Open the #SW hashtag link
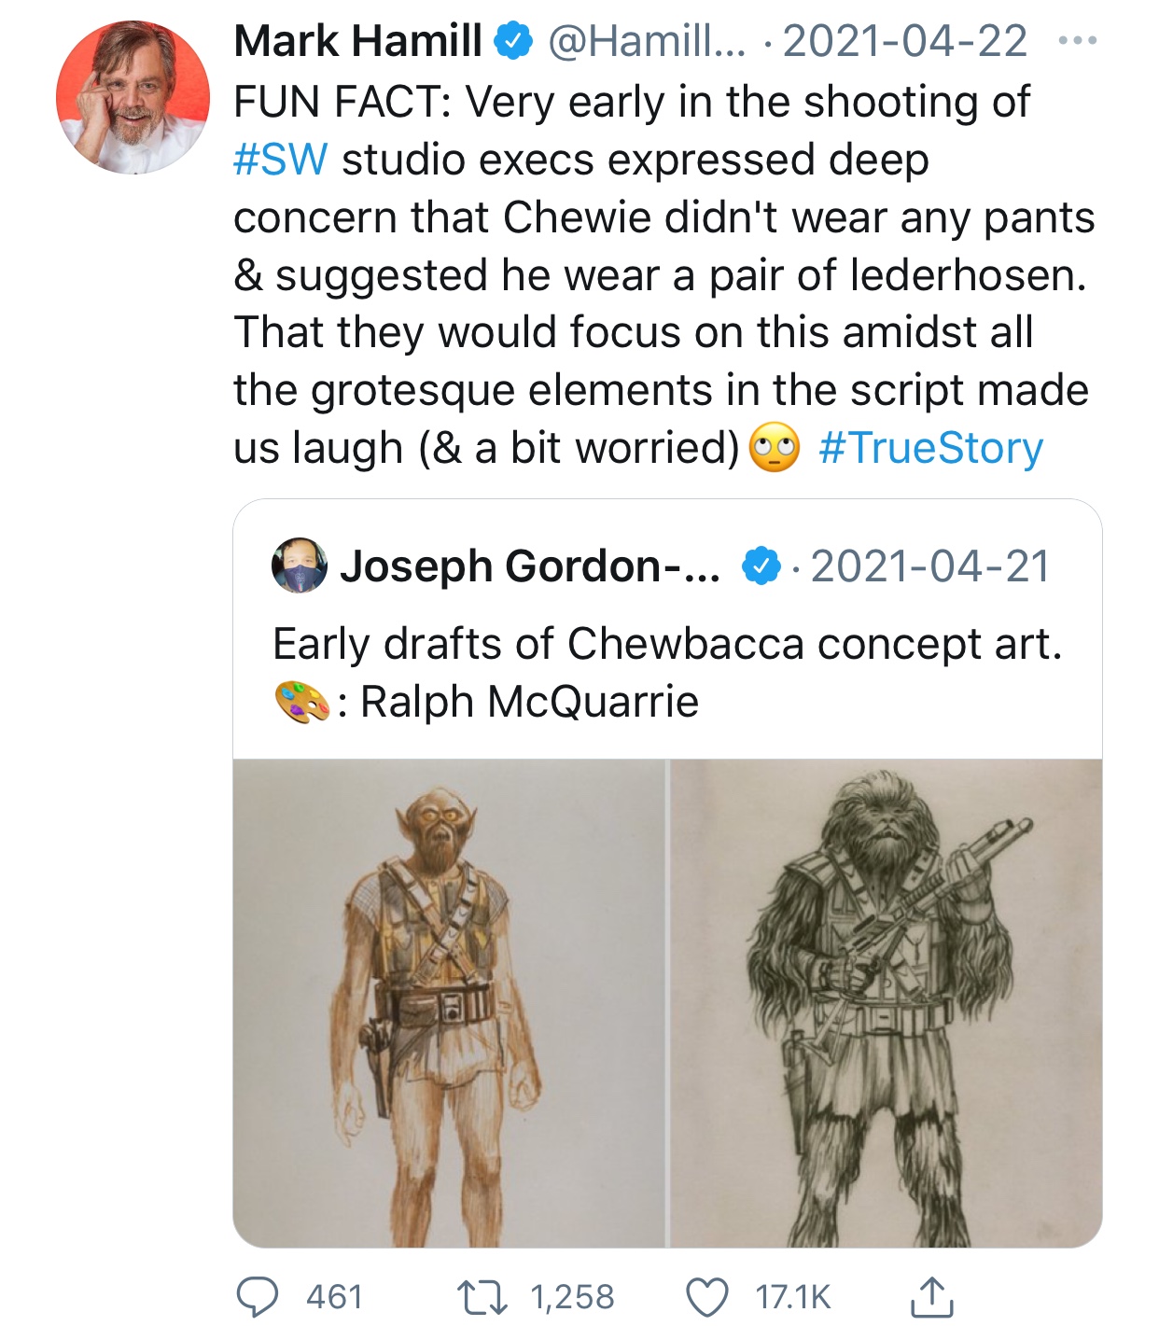The height and width of the screenshot is (1326, 1159). (x=281, y=160)
